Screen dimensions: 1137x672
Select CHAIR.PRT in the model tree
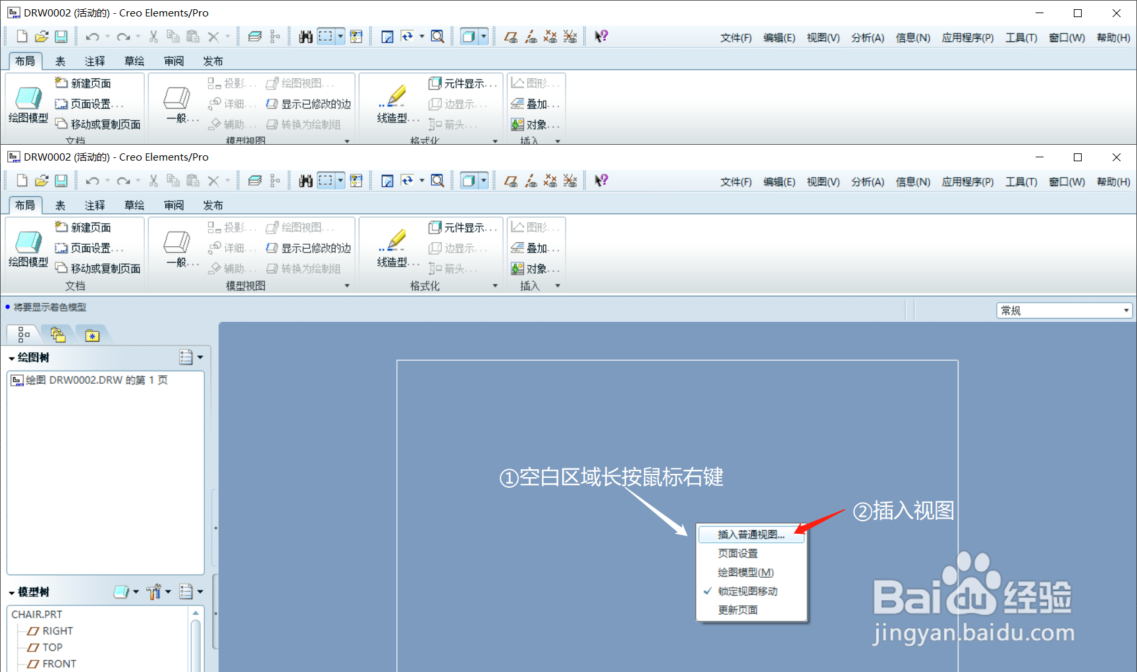click(38, 613)
